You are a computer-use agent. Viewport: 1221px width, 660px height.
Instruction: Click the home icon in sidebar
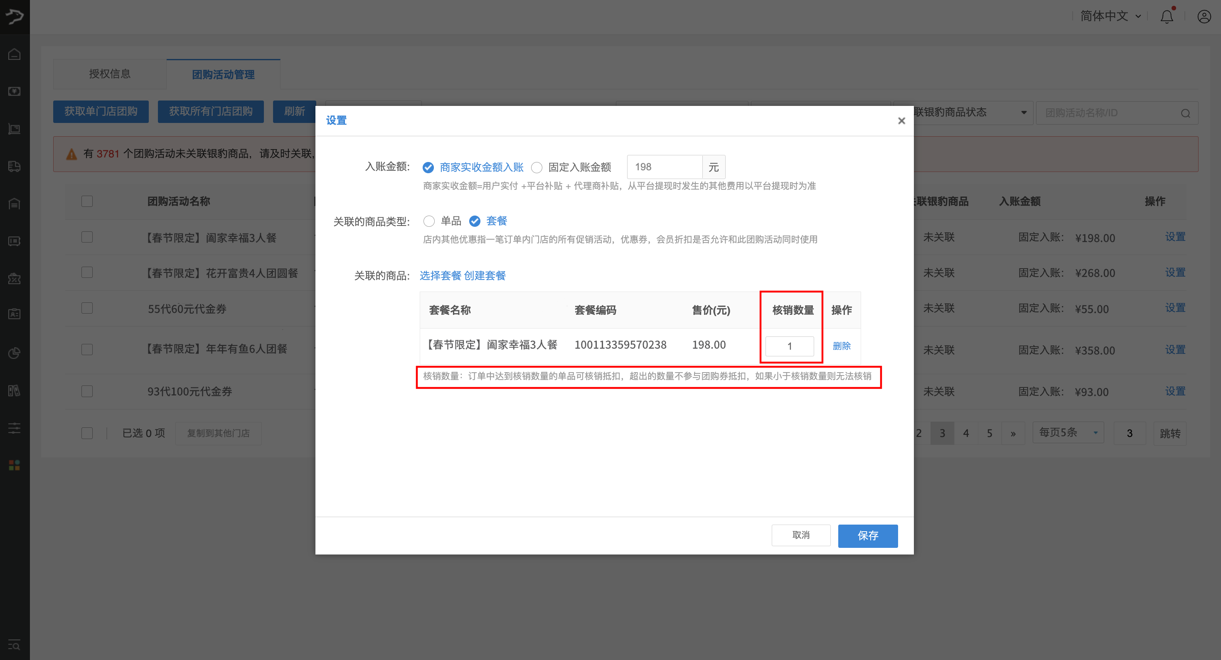pyautogui.click(x=14, y=54)
